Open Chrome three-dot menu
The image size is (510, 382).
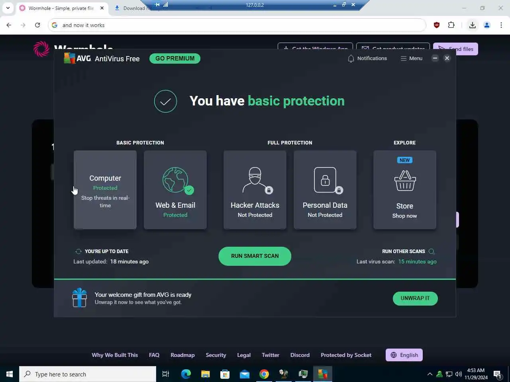click(x=501, y=25)
